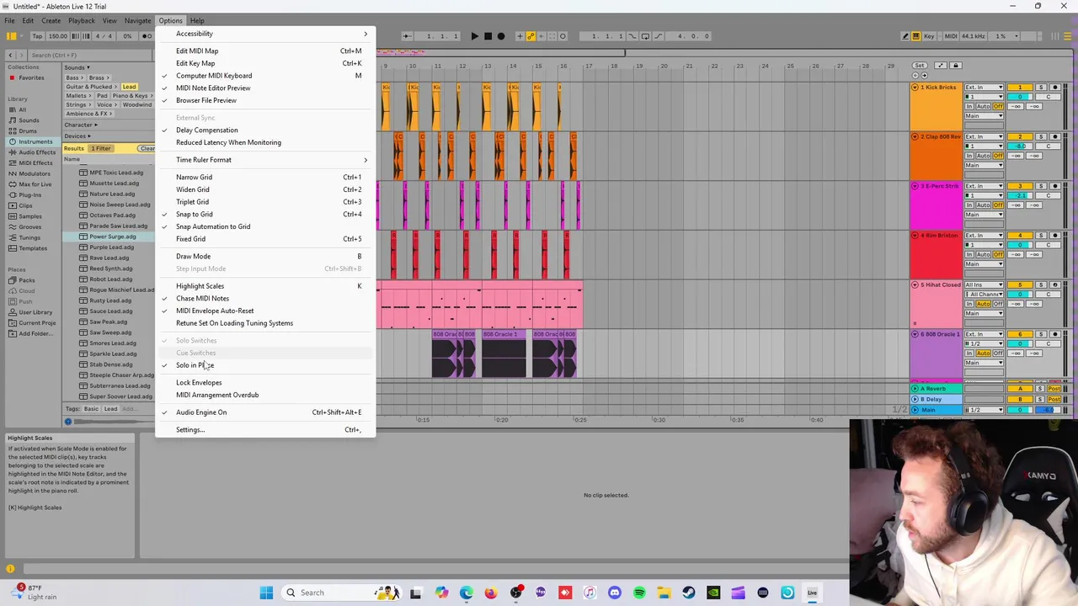Expand the Character filter section
The image size is (1078, 606).
pos(80,125)
